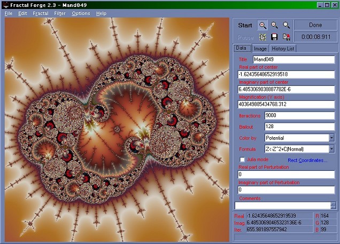Screen dimensions: 340x244
Task: Click the Done status text
Action: click(315, 25)
